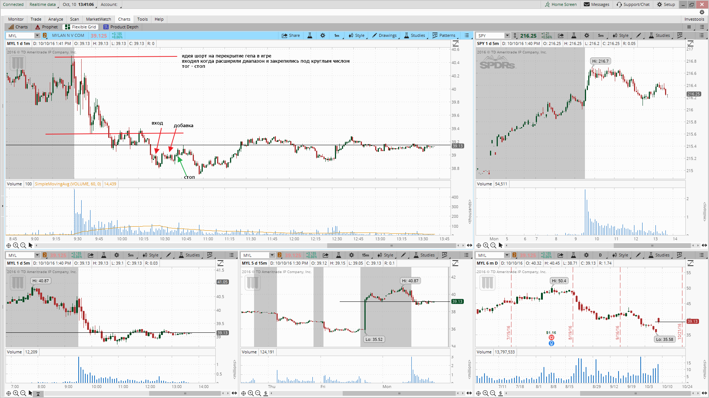Toggle price axis scale icon on SPY chart
This screenshot has width=709, height=398.
point(691,43)
